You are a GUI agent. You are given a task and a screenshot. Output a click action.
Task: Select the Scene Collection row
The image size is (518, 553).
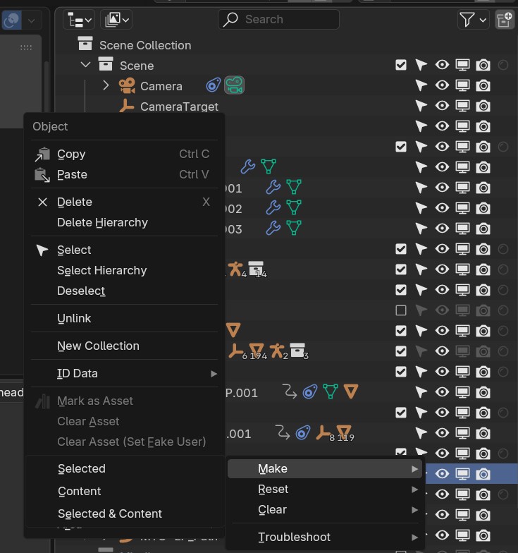click(145, 45)
